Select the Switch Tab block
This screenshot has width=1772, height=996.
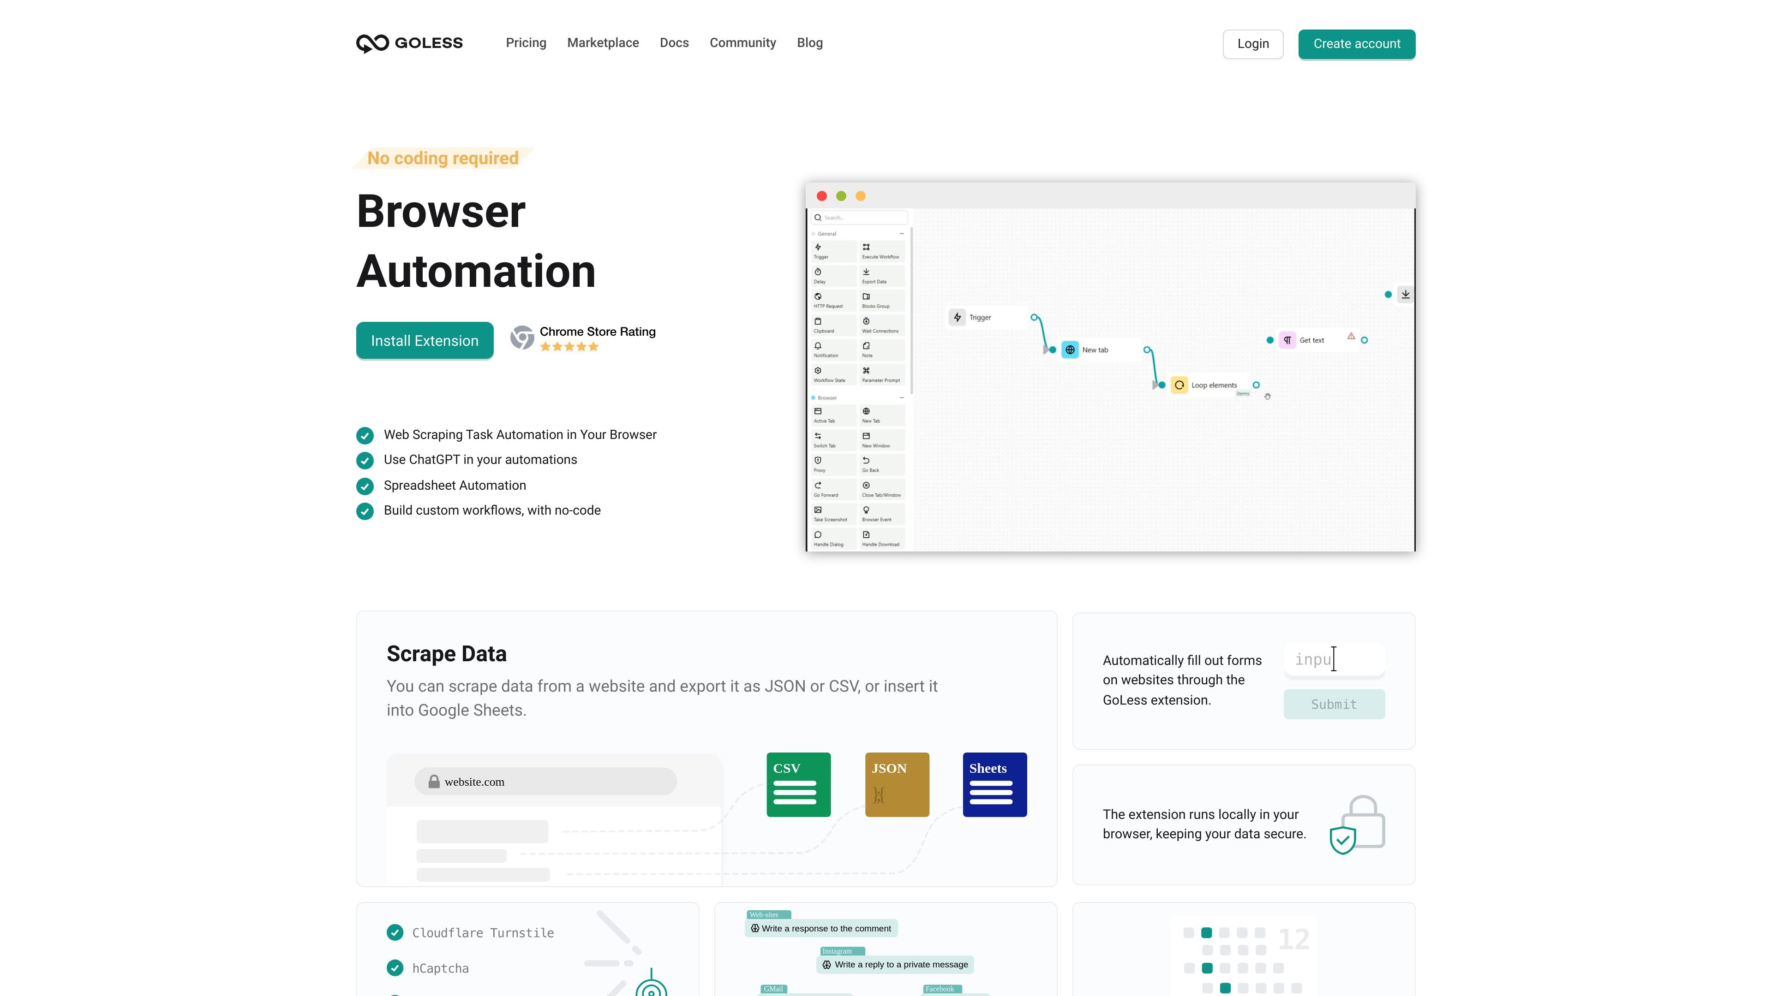pos(834,440)
